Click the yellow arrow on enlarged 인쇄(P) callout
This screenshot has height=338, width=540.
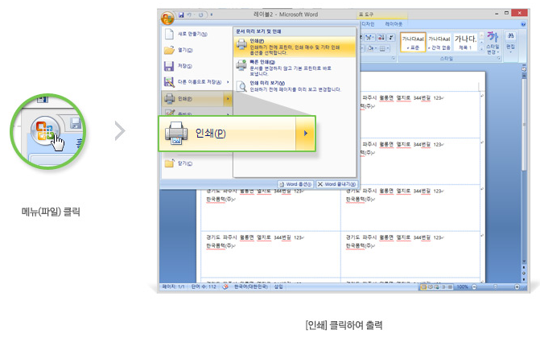(306, 134)
